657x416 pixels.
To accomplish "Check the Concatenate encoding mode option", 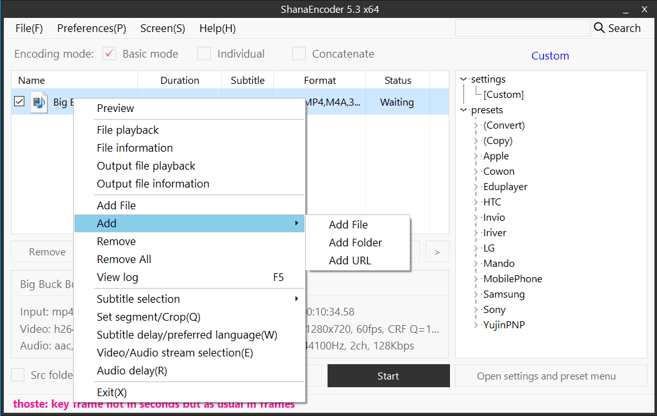I will 299,54.
